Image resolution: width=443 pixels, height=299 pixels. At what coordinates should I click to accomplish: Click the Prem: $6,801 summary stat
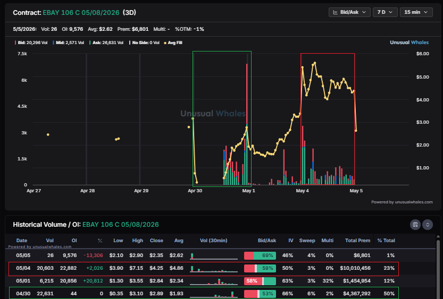point(133,29)
